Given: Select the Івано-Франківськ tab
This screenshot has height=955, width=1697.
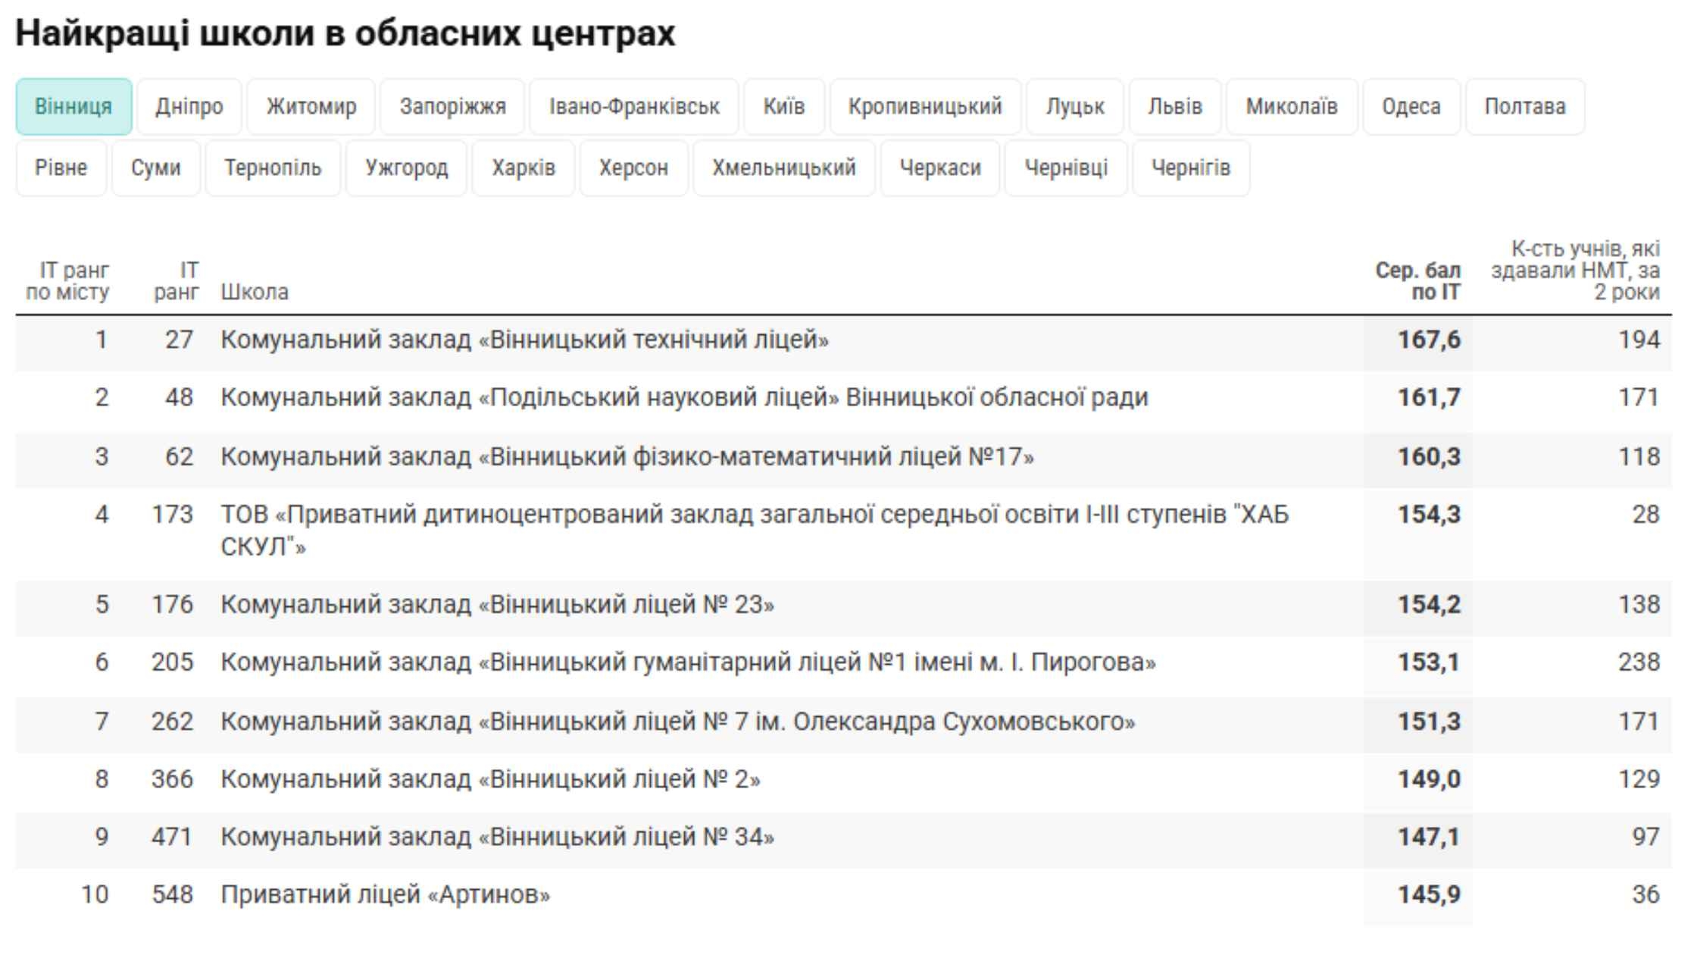Looking at the screenshot, I should coord(634,107).
